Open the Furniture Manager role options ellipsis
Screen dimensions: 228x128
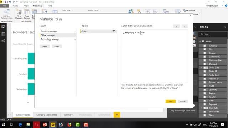point(75,32)
